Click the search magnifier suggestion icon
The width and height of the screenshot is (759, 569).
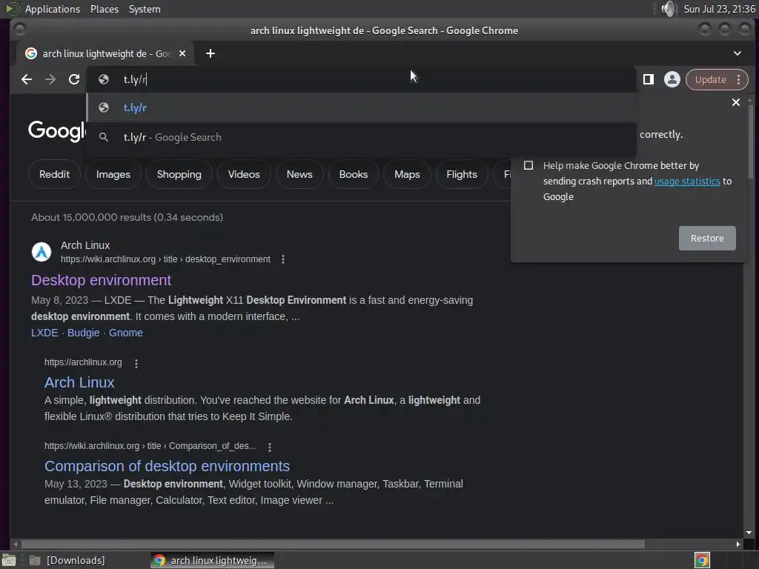click(104, 137)
